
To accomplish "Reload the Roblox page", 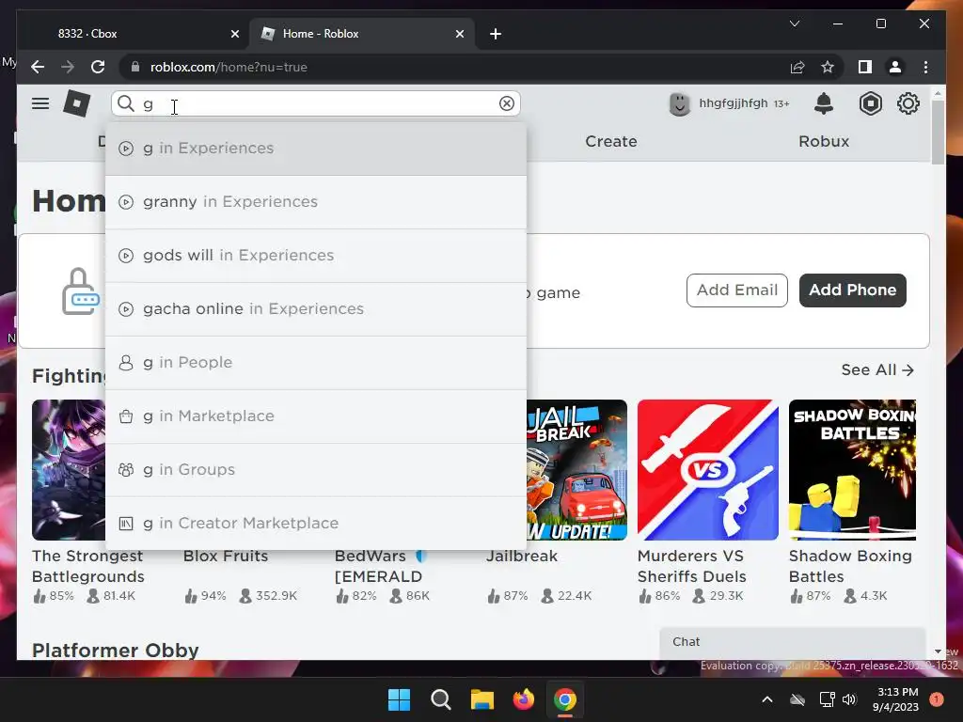I will pyautogui.click(x=98, y=67).
